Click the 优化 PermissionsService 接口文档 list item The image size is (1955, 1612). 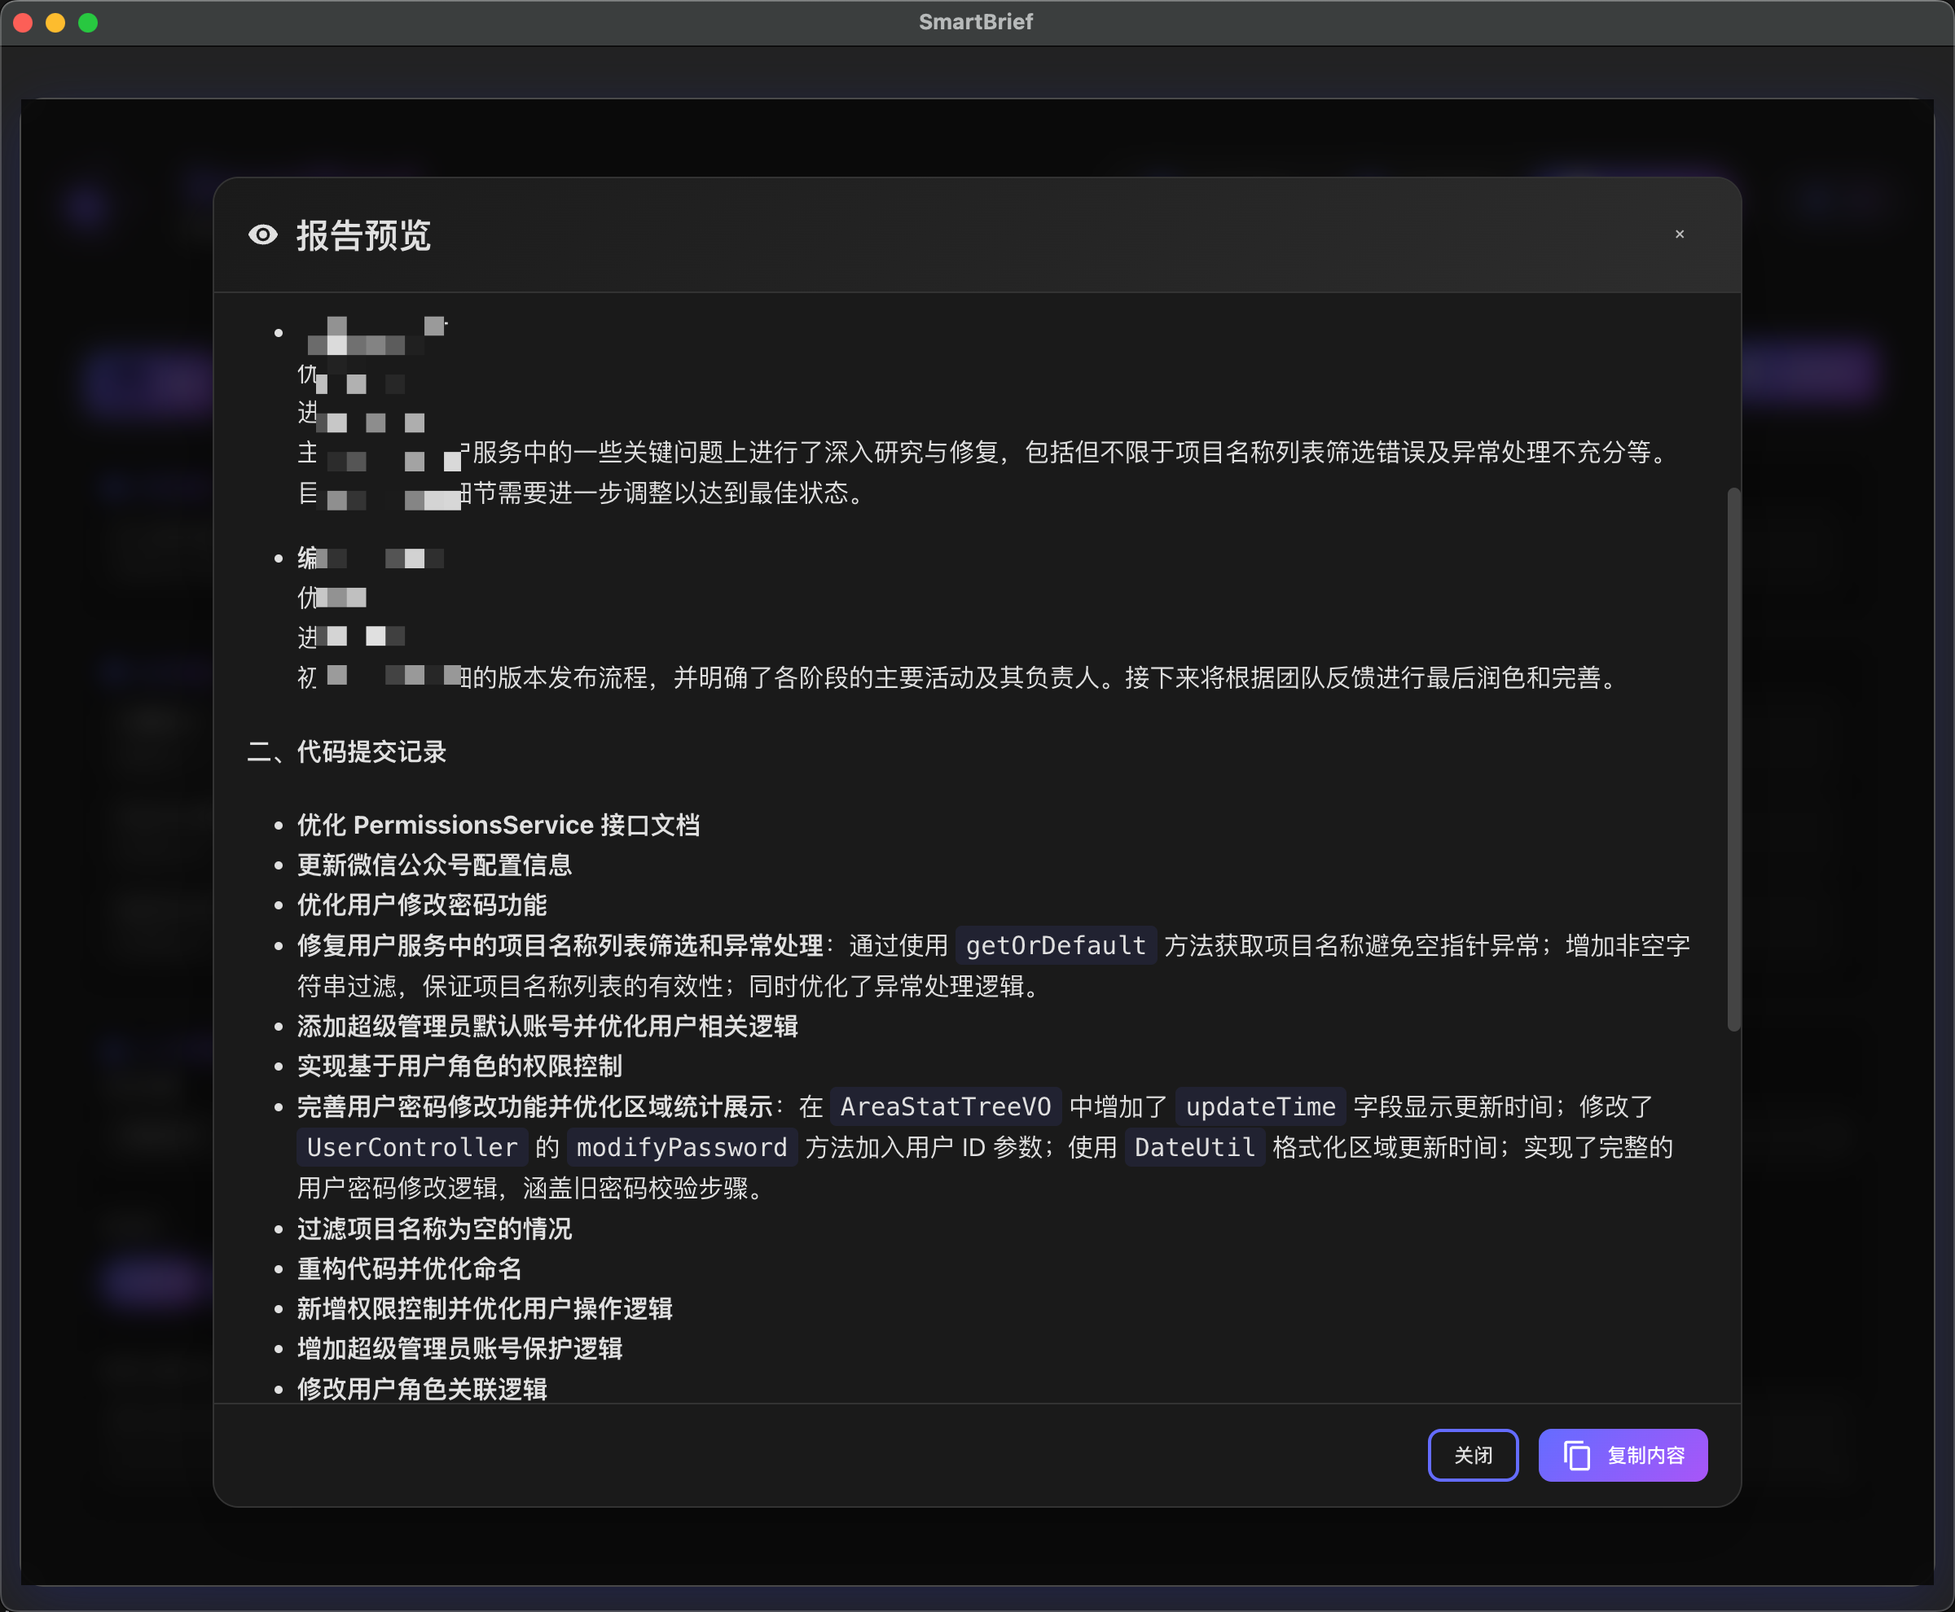pos(498,825)
